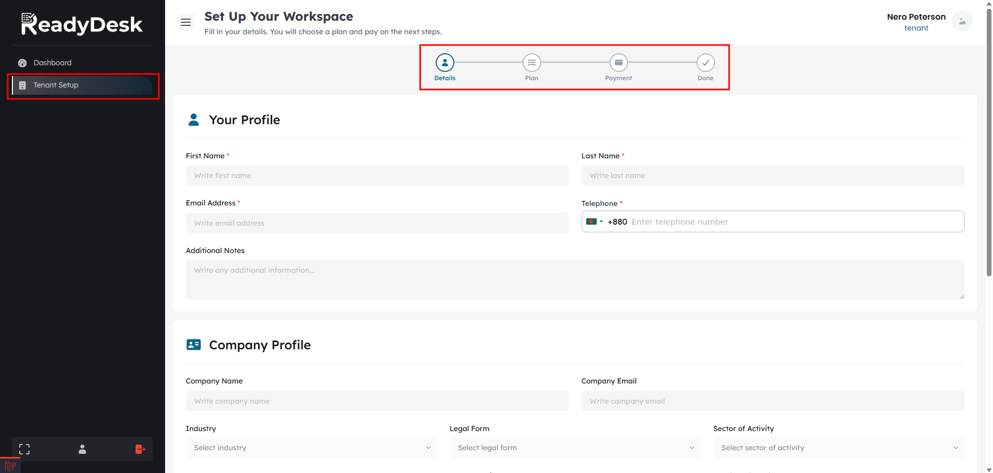Click the Nero Peterson user name
This screenshot has height=473, width=993.
tap(916, 17)
